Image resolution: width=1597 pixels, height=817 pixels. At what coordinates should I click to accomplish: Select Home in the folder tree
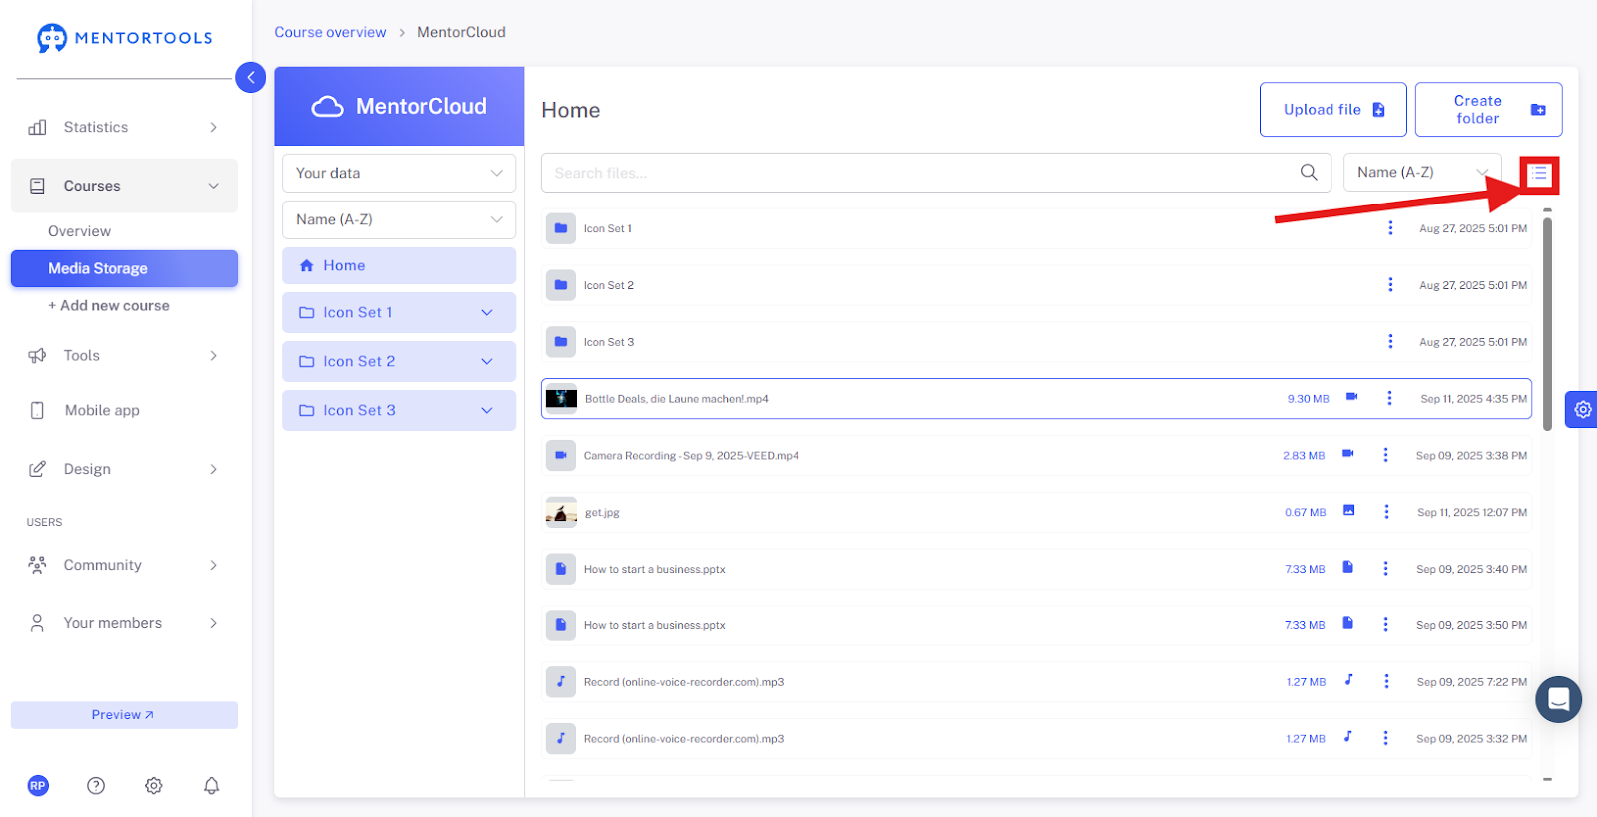click(x=399, y=265)
